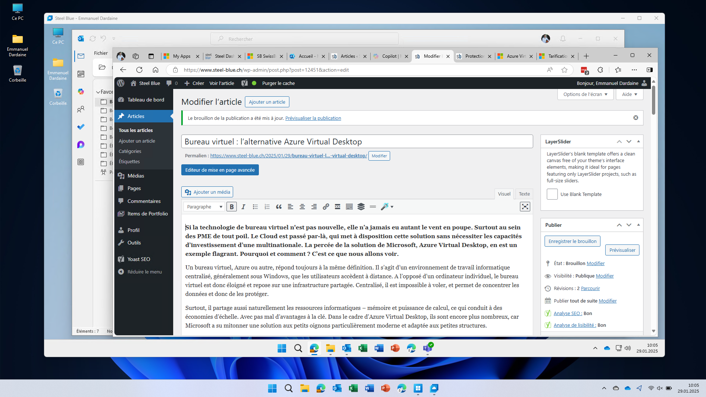
Task: Go back in the browser
Action: pyautogui.click(x=123, y=70)
